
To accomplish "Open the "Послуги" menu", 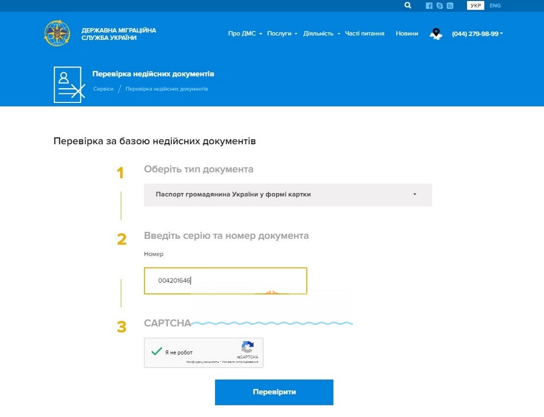I will [282, 33].
